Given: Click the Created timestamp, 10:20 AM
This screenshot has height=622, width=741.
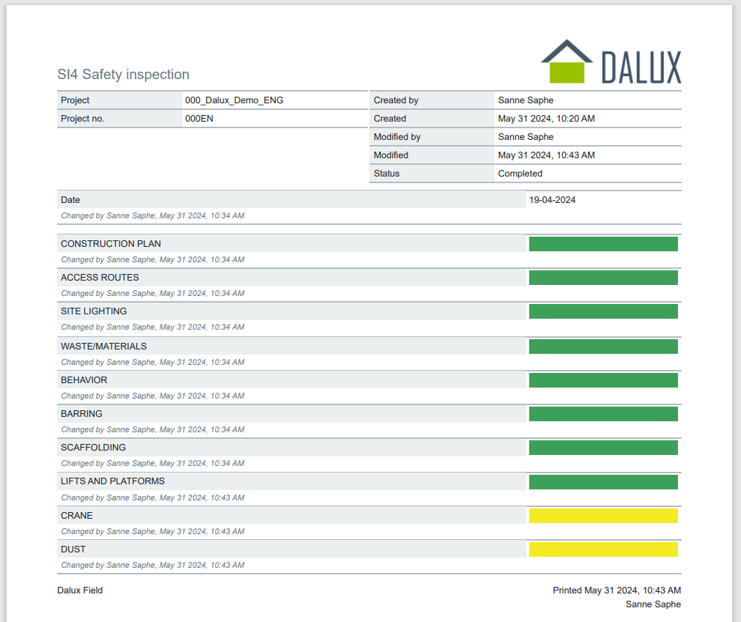Looking at the screenshot, I should 546,119.
